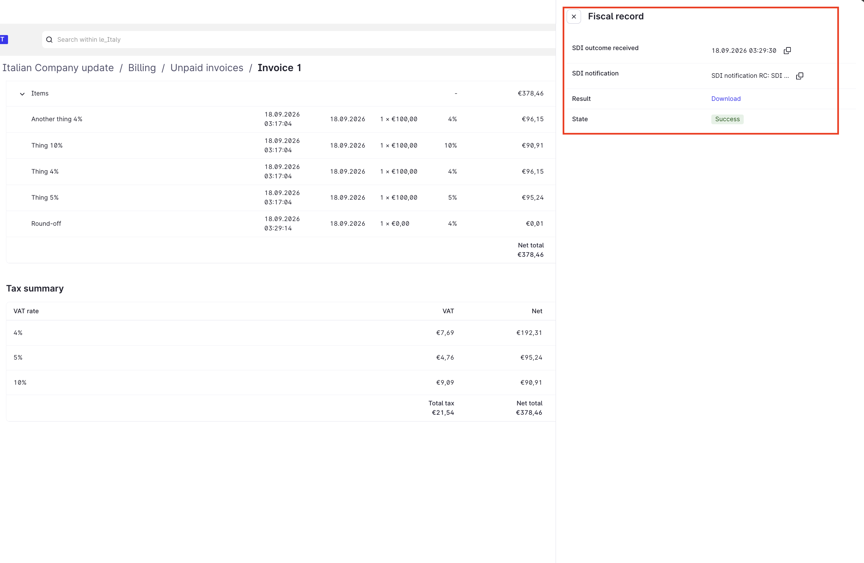Select the Round-off item row
This screenshot has height=563, width=864.
pos(281,224)
